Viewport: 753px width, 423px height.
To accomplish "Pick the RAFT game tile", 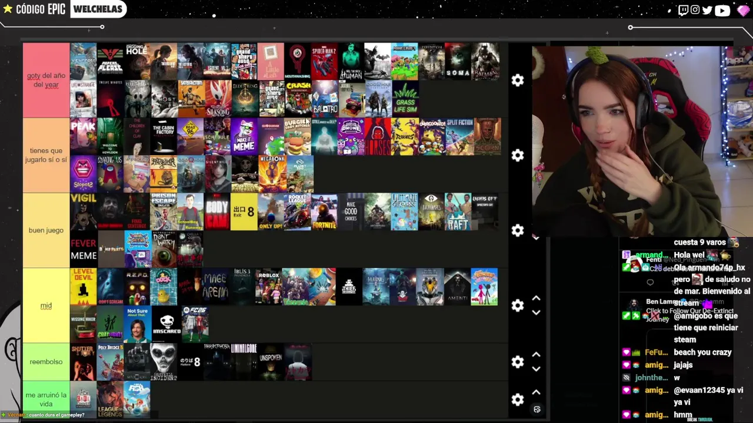I will [458, 211].
